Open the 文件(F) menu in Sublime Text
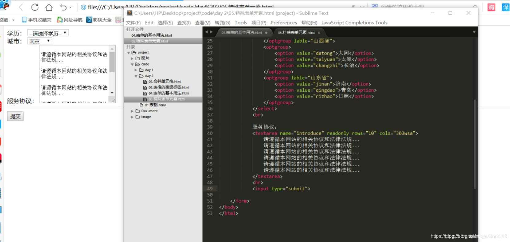The height and width of the screenshot is (242, 510). 133,22
